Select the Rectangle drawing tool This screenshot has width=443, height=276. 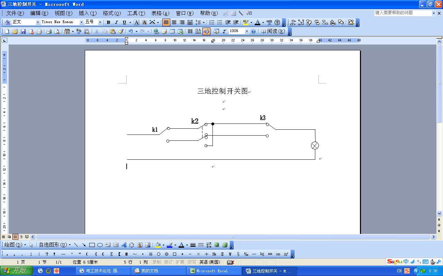(x=92, y=245)
